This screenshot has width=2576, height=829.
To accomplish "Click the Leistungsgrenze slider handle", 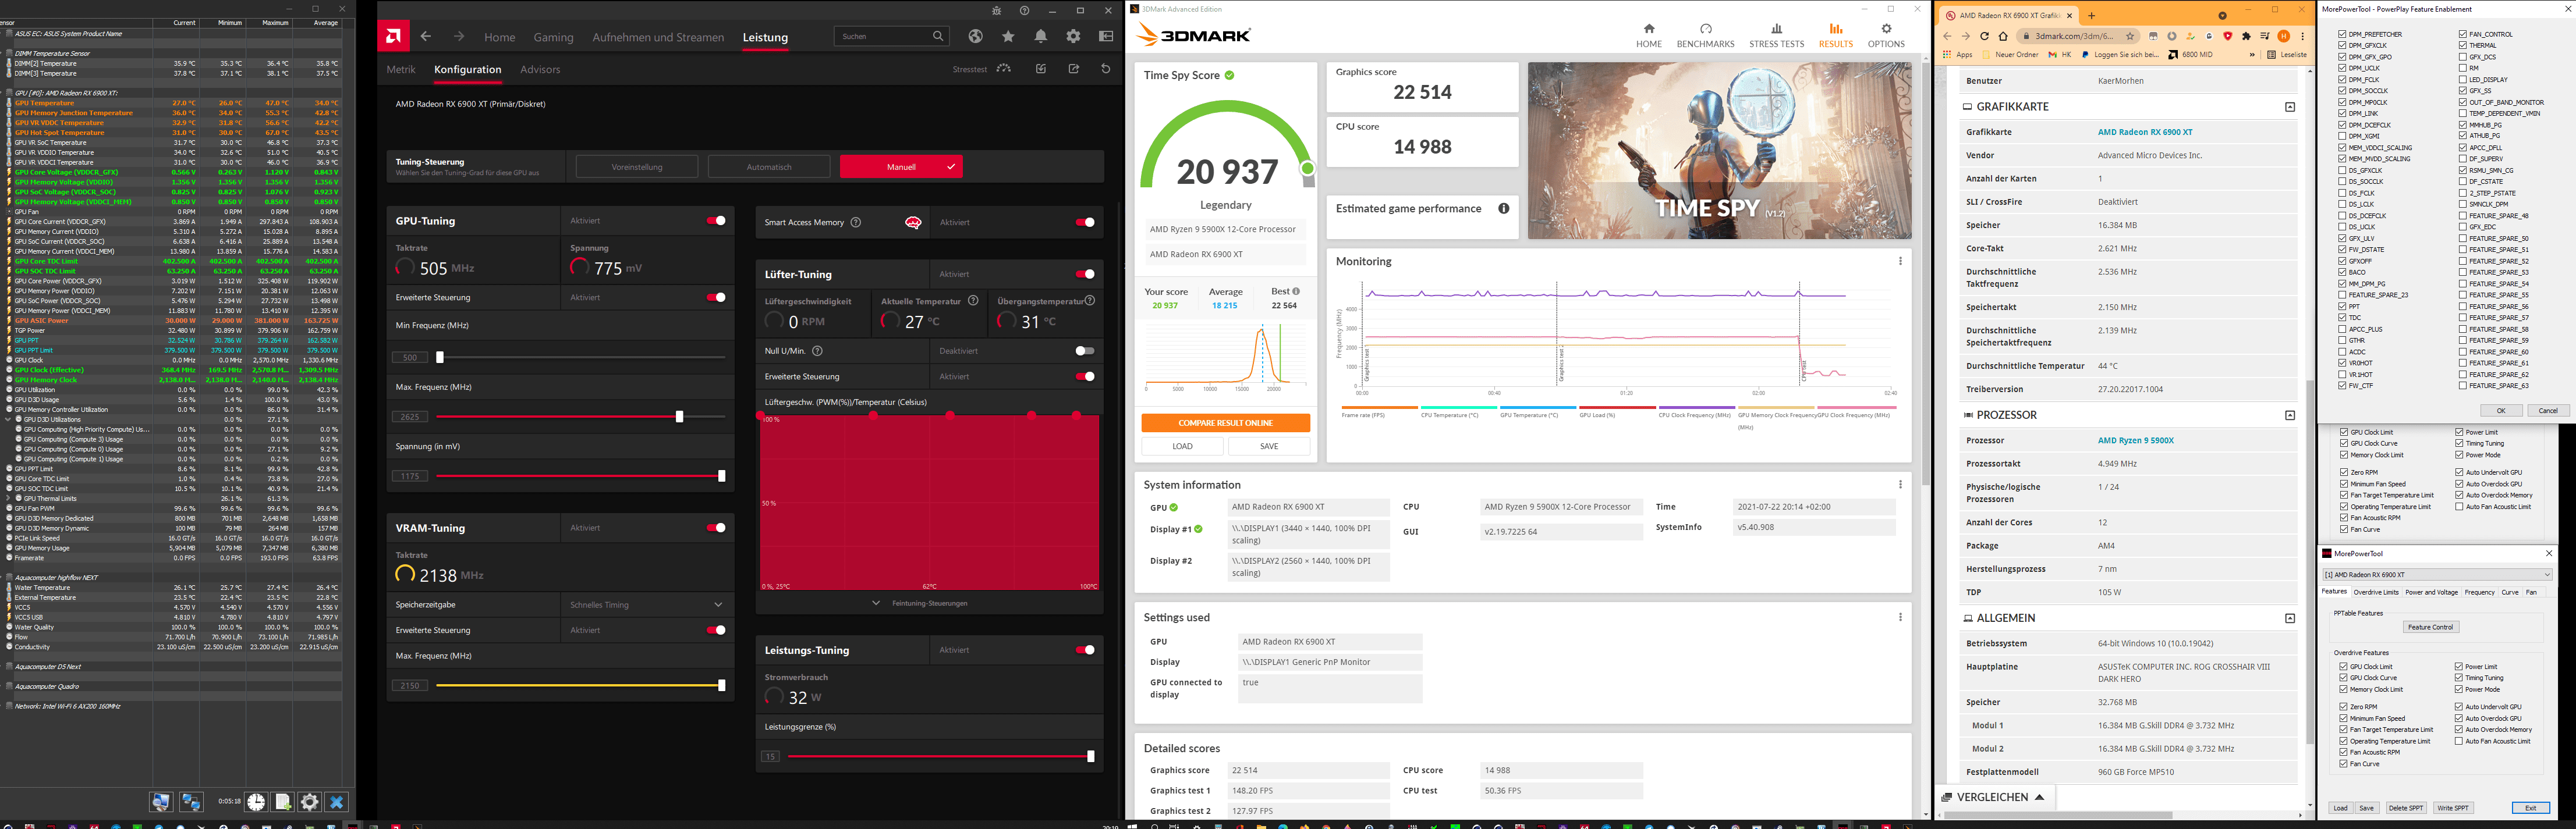I will pos(1090,756).
